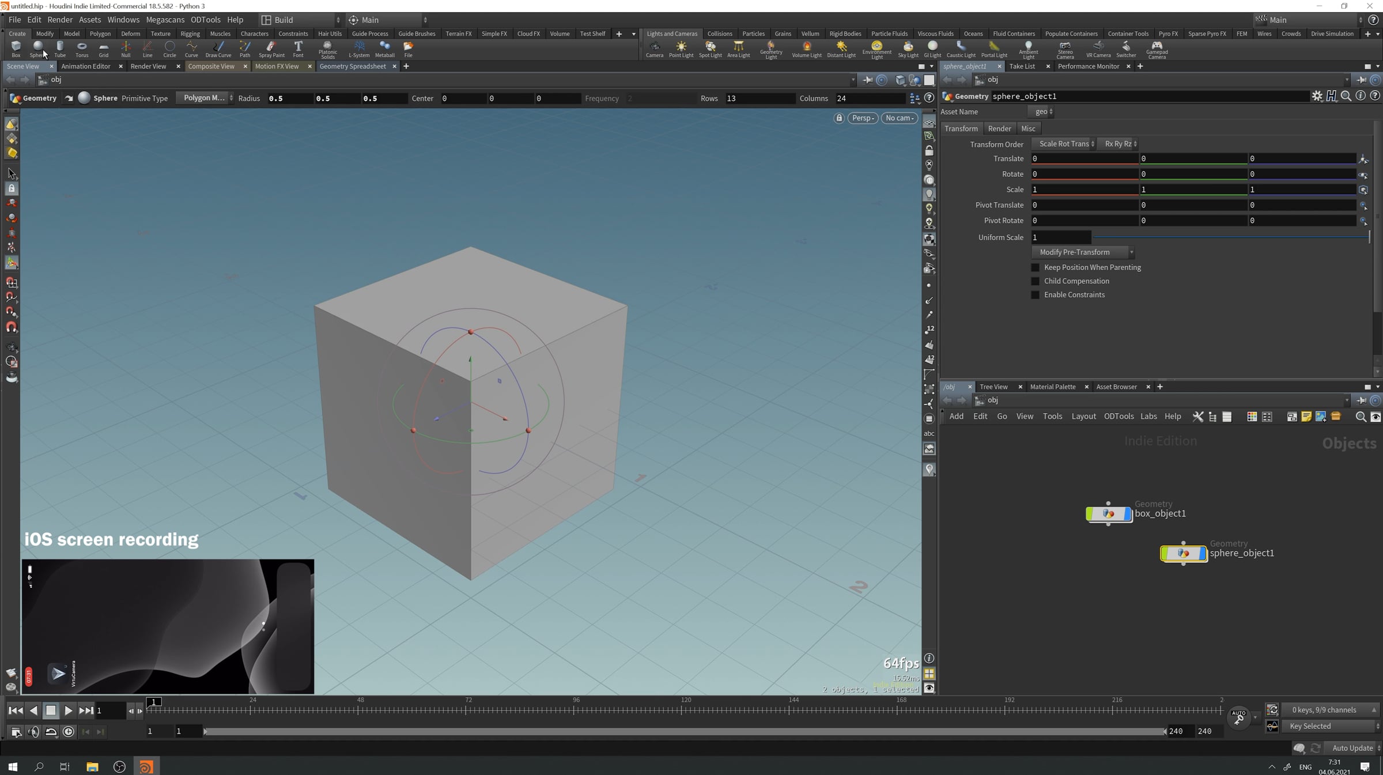Add a Grid from the Create shelf
Screen dimensions: 1383x775
104,49
